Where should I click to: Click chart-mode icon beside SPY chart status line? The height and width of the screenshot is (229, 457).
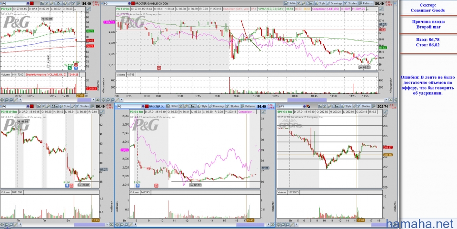click(385, 111)
